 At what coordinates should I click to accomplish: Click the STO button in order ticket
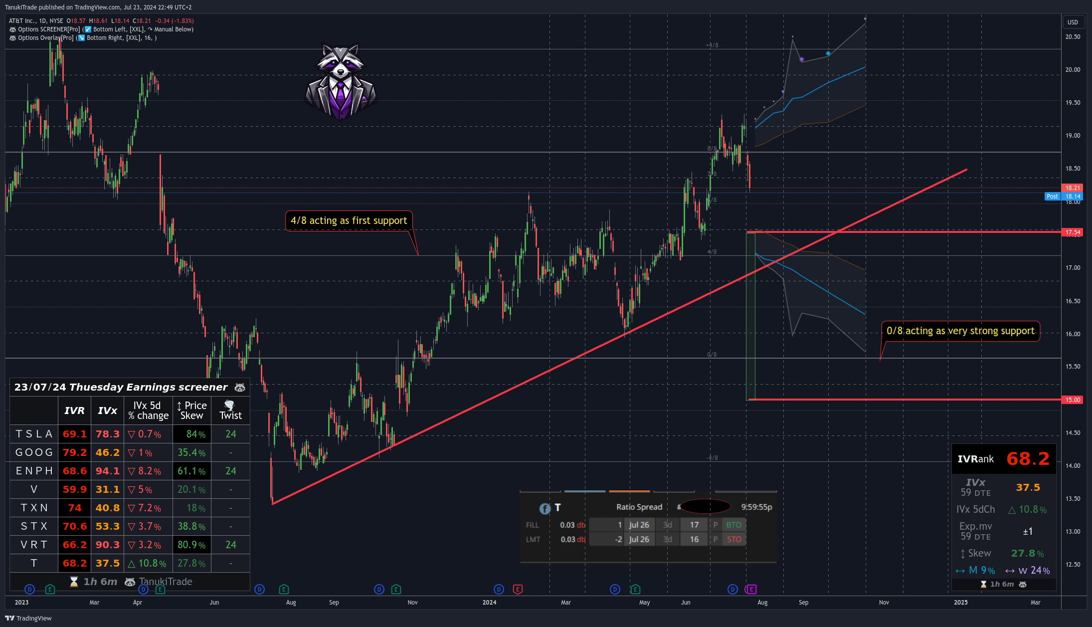[733, 539]
